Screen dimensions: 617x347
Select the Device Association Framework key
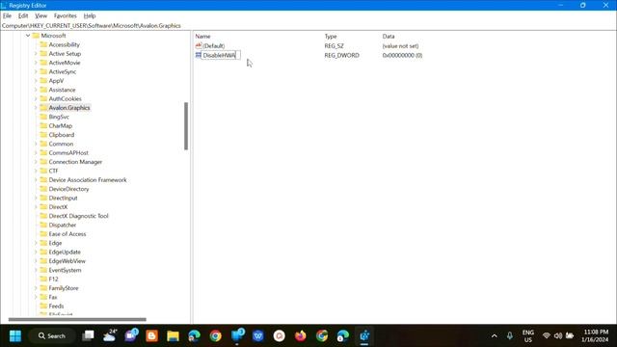(x=88, y=180)
